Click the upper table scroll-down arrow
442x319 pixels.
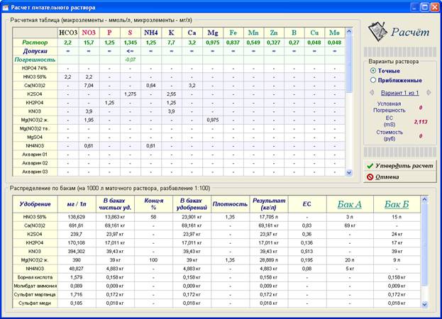point(349,172)
